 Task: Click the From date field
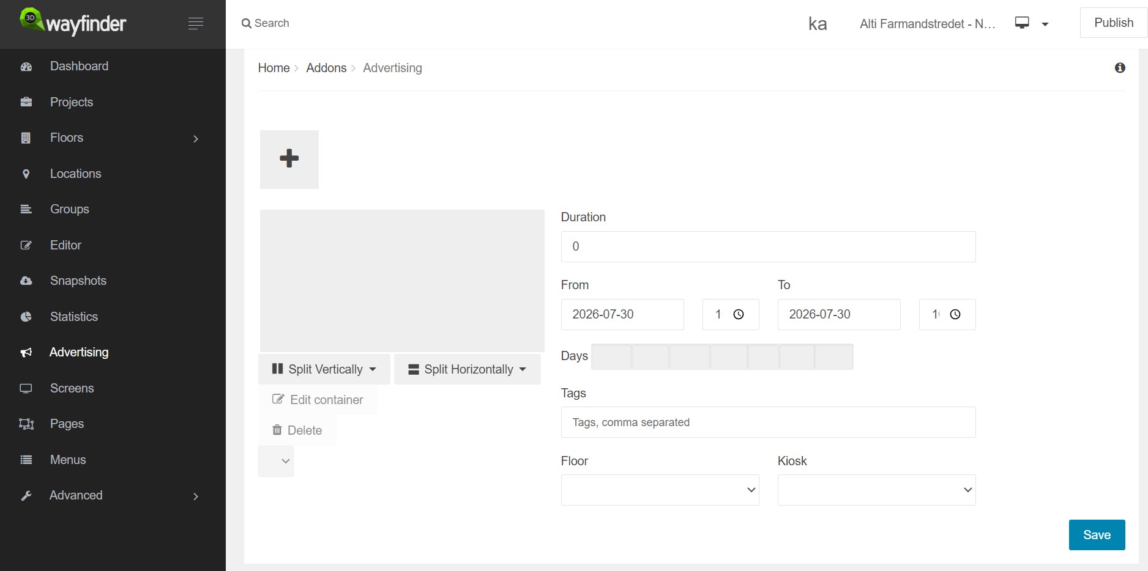click(x=622, y=314)
